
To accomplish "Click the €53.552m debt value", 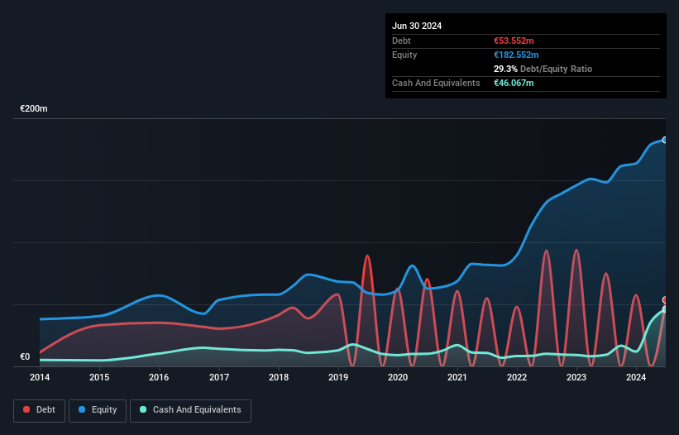I will [x=514, y=41].
